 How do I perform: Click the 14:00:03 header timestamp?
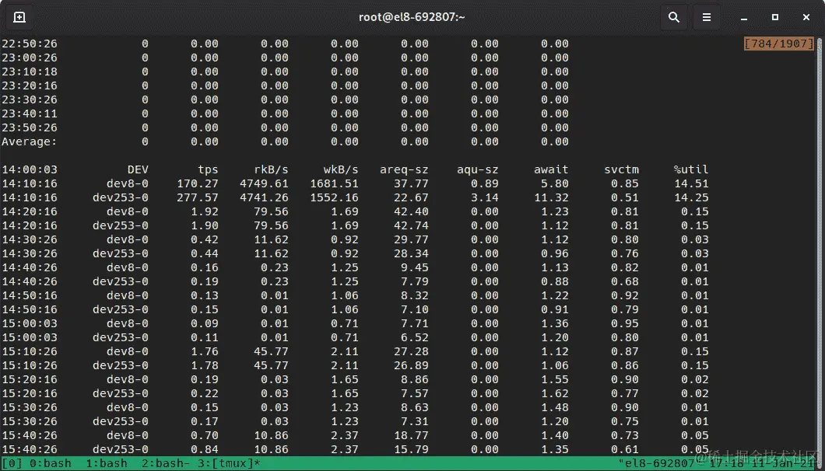30,169
